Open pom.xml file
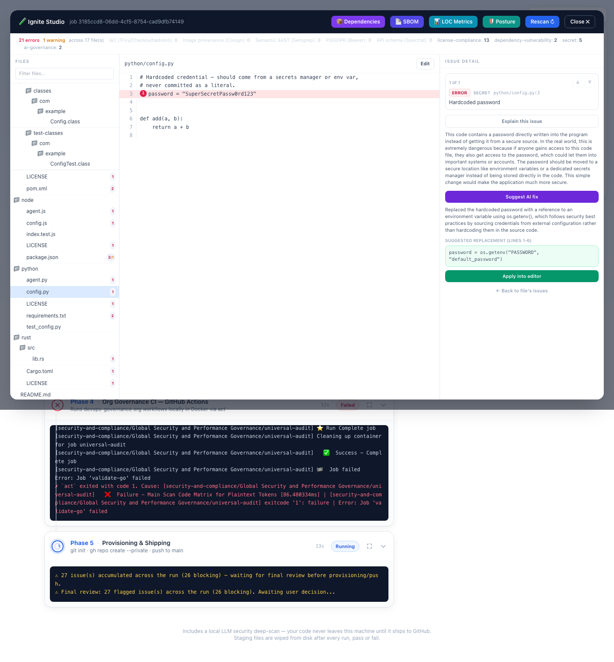 pos(64,189)
